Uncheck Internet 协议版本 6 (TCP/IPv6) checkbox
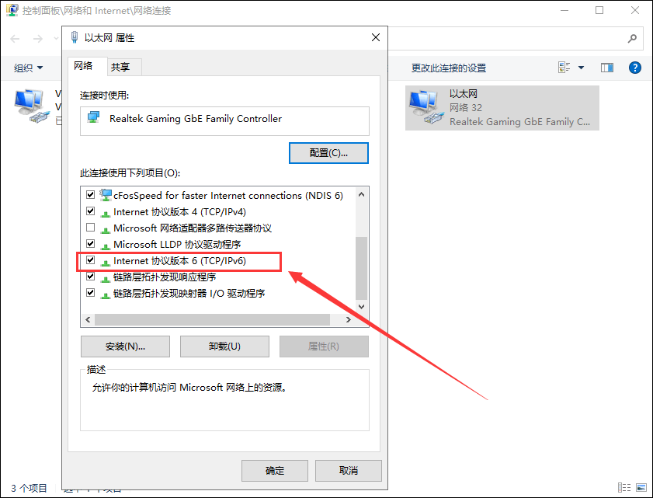This screenshot has height=498, width=653. click(x=90, y=260)
